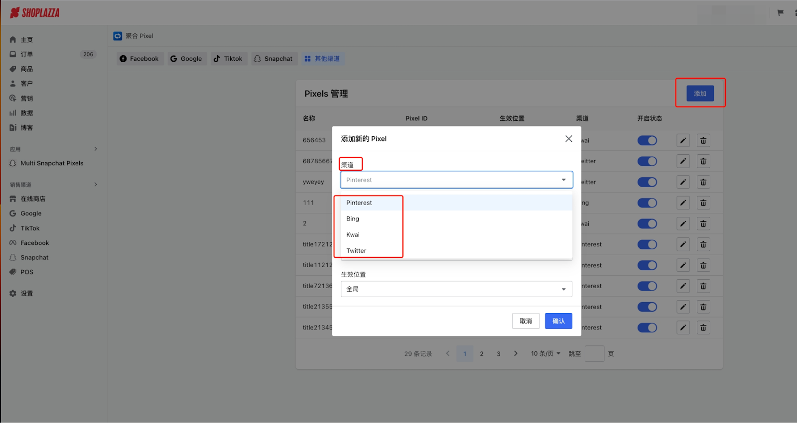Image resolution: width=797 pixels, height=423 pixels.
Task: Toggle status switch for 111
Action: (647, 203)
